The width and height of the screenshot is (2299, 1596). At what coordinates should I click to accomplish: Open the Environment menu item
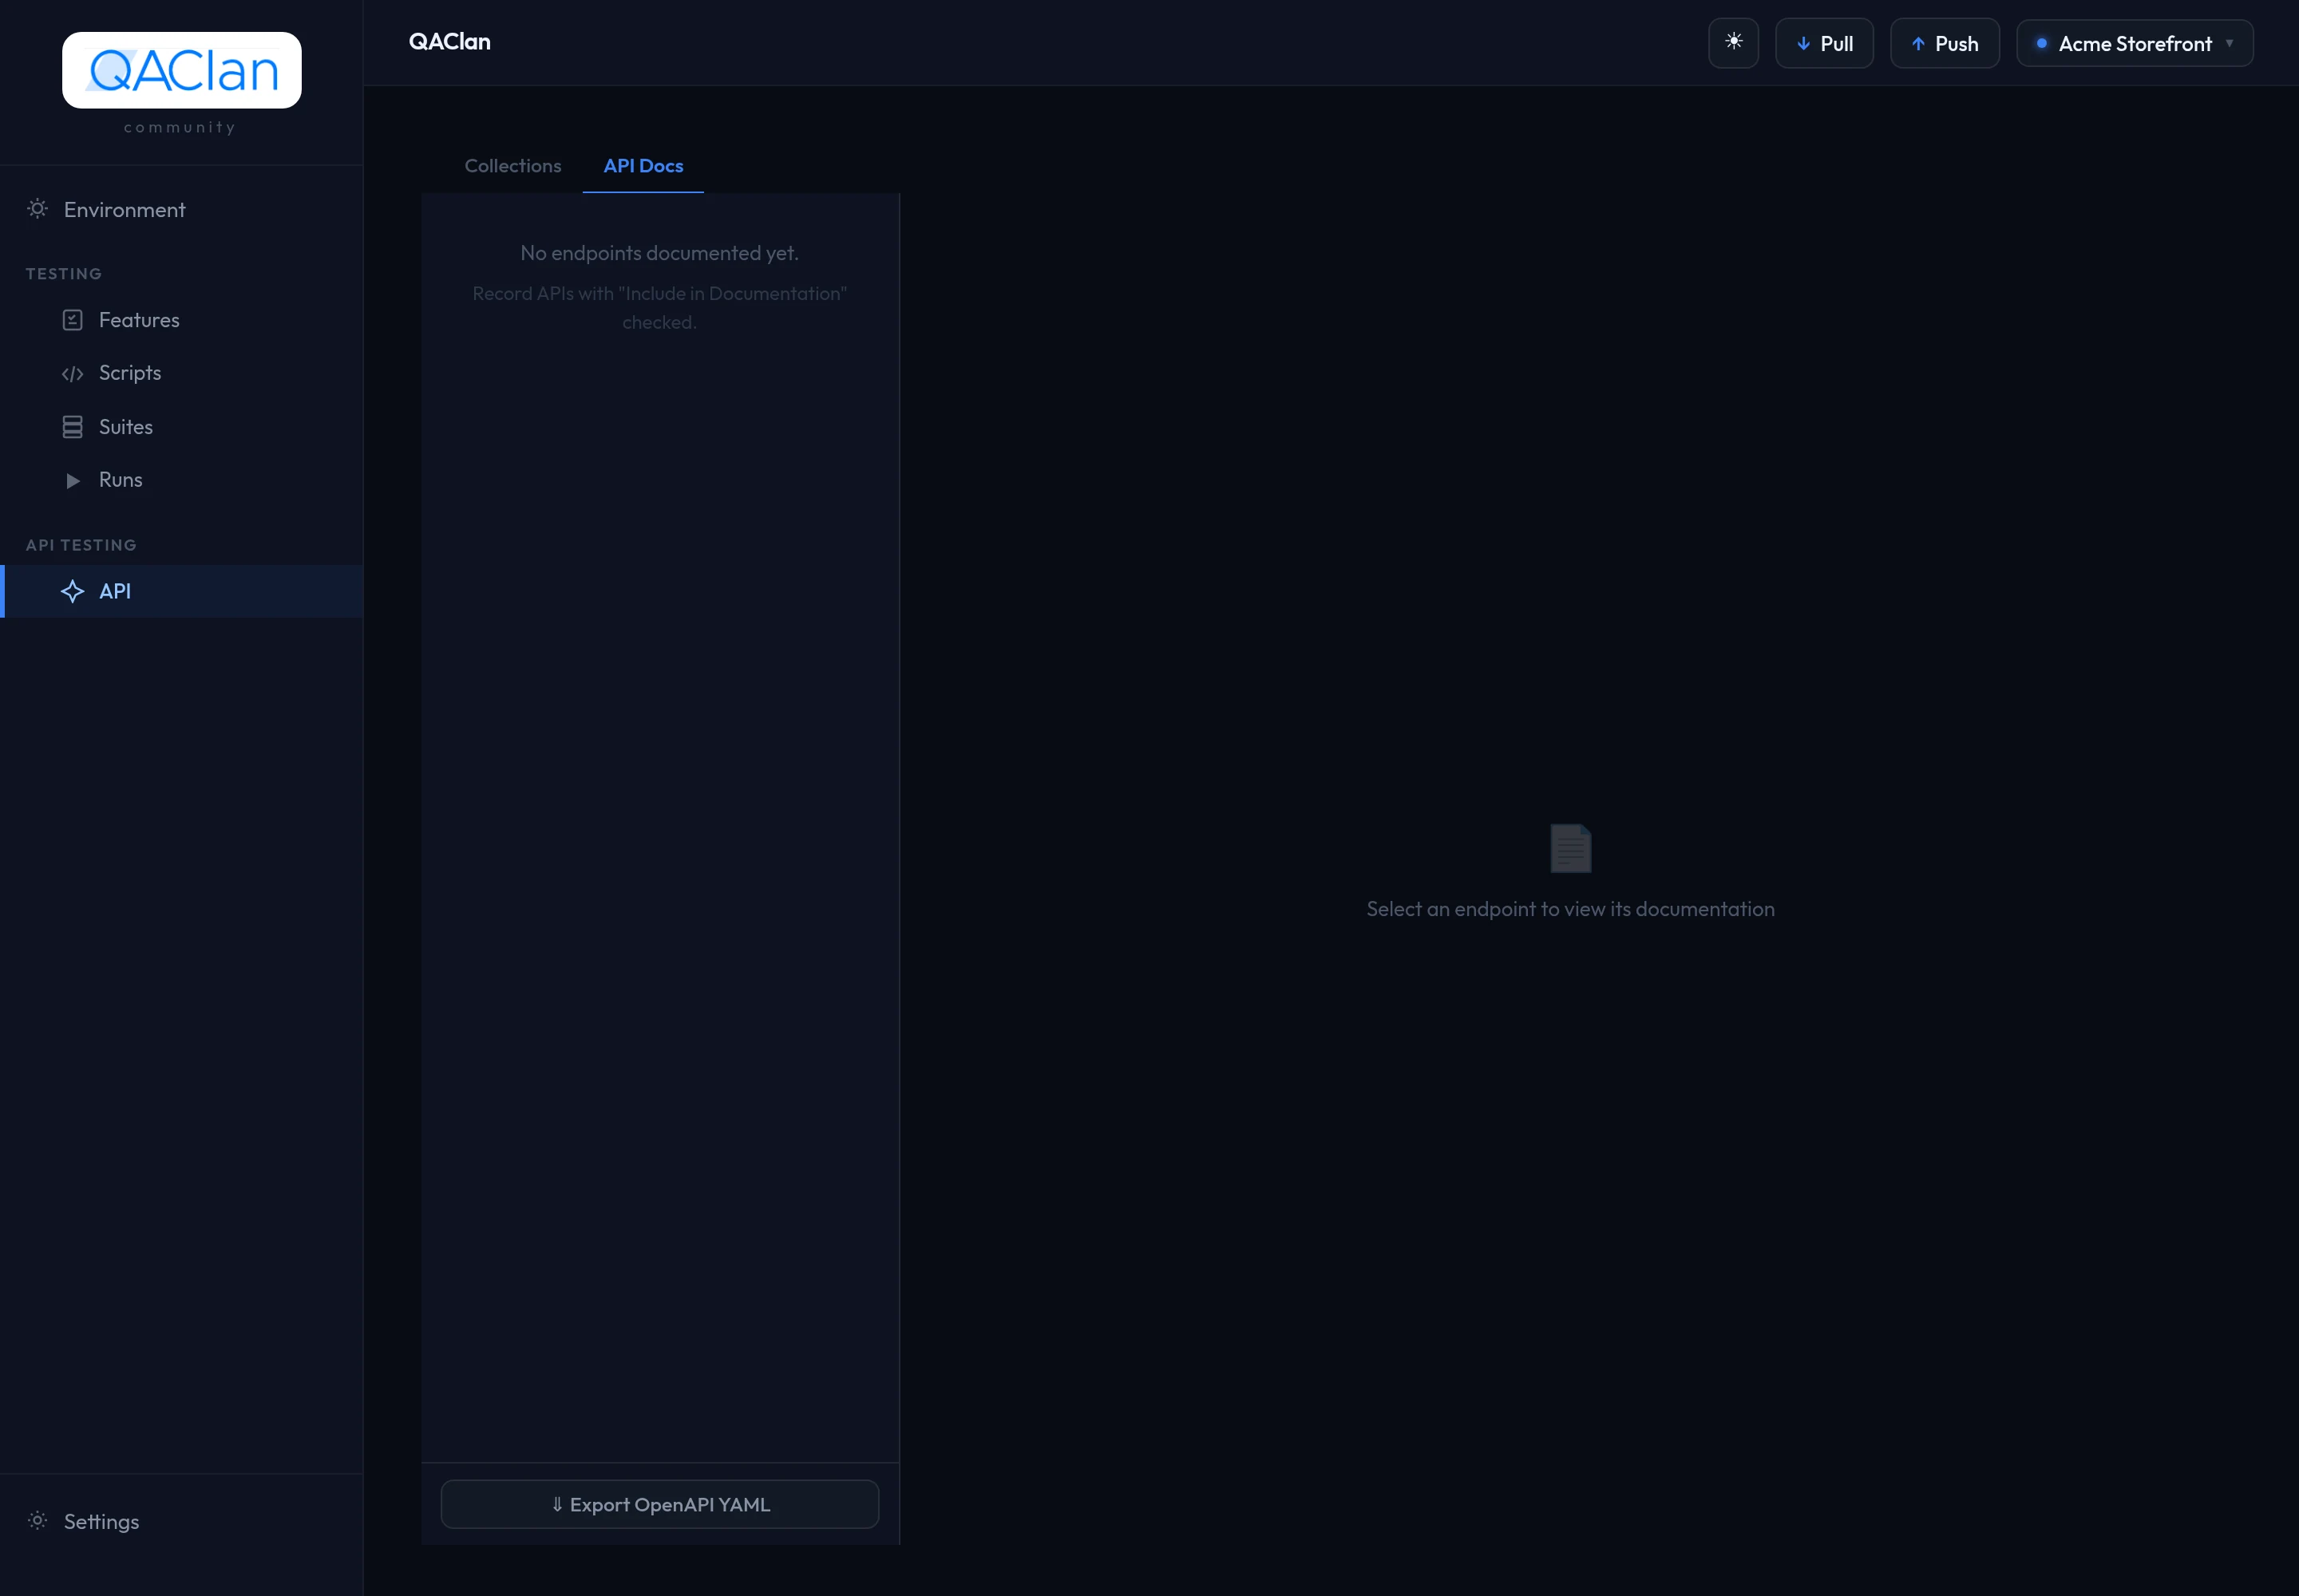coord(181,209)
